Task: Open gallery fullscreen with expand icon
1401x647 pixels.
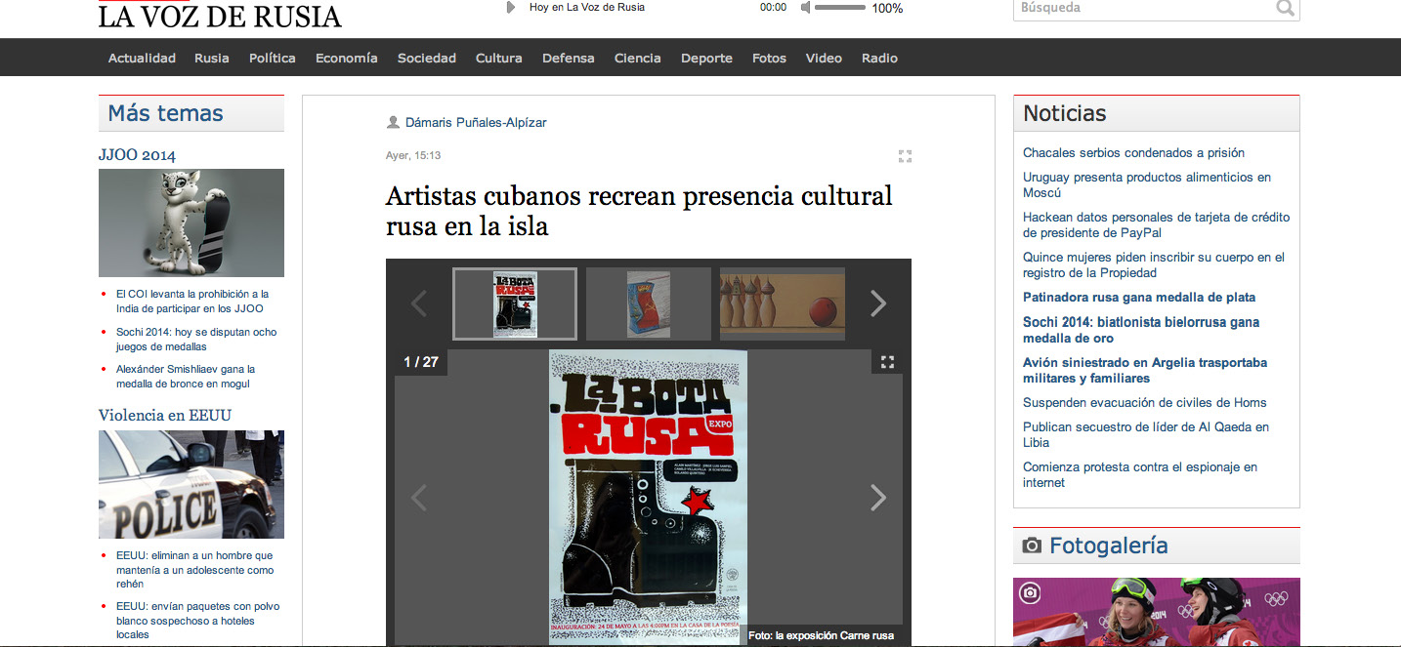Action: [x=887, y=362]
